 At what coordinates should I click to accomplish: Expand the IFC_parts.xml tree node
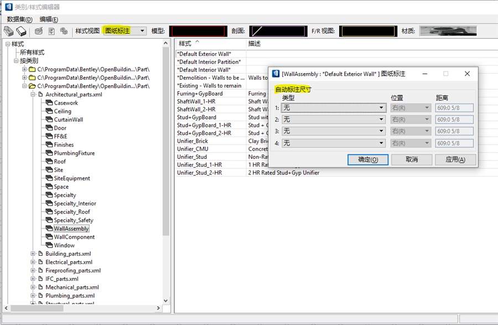(x=33, y=278)
